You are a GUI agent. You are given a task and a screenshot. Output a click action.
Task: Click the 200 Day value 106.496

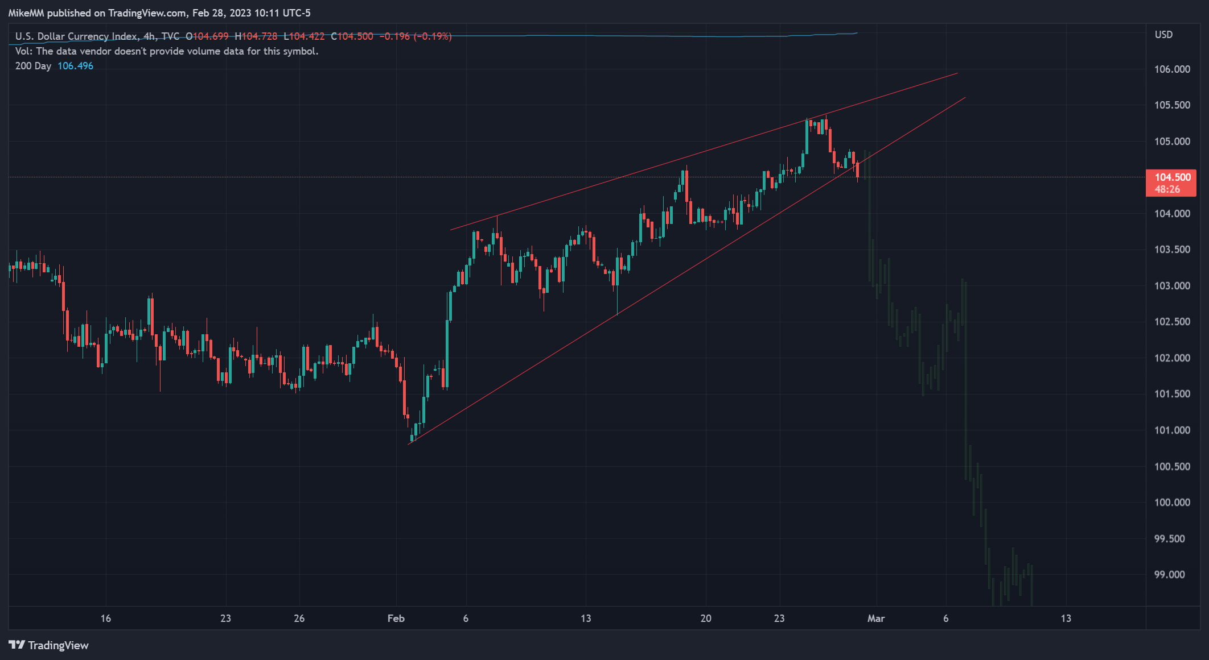click(75, 66)
